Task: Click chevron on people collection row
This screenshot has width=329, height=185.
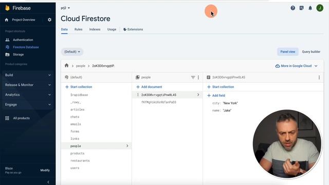Action: pos(127,146)
